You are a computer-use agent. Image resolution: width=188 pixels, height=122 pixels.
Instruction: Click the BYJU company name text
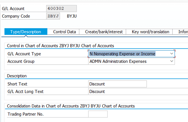tap(72, 16)
